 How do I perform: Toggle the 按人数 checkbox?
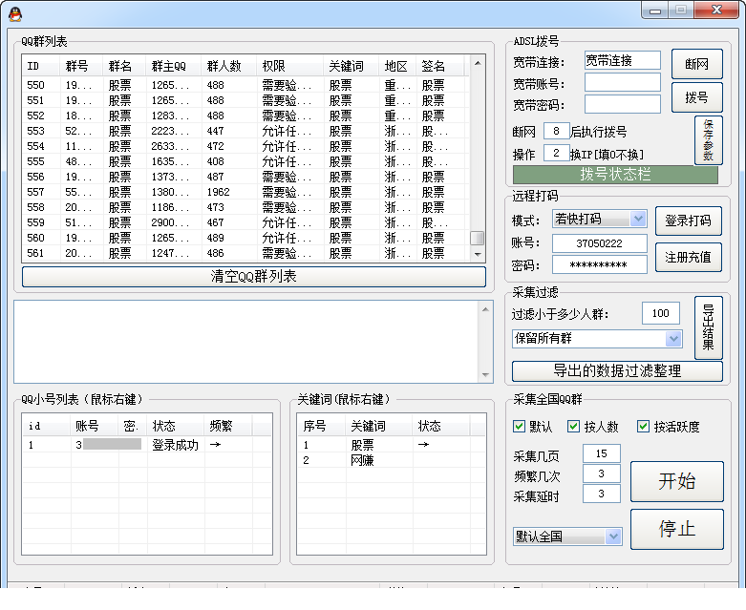[573, 426]
